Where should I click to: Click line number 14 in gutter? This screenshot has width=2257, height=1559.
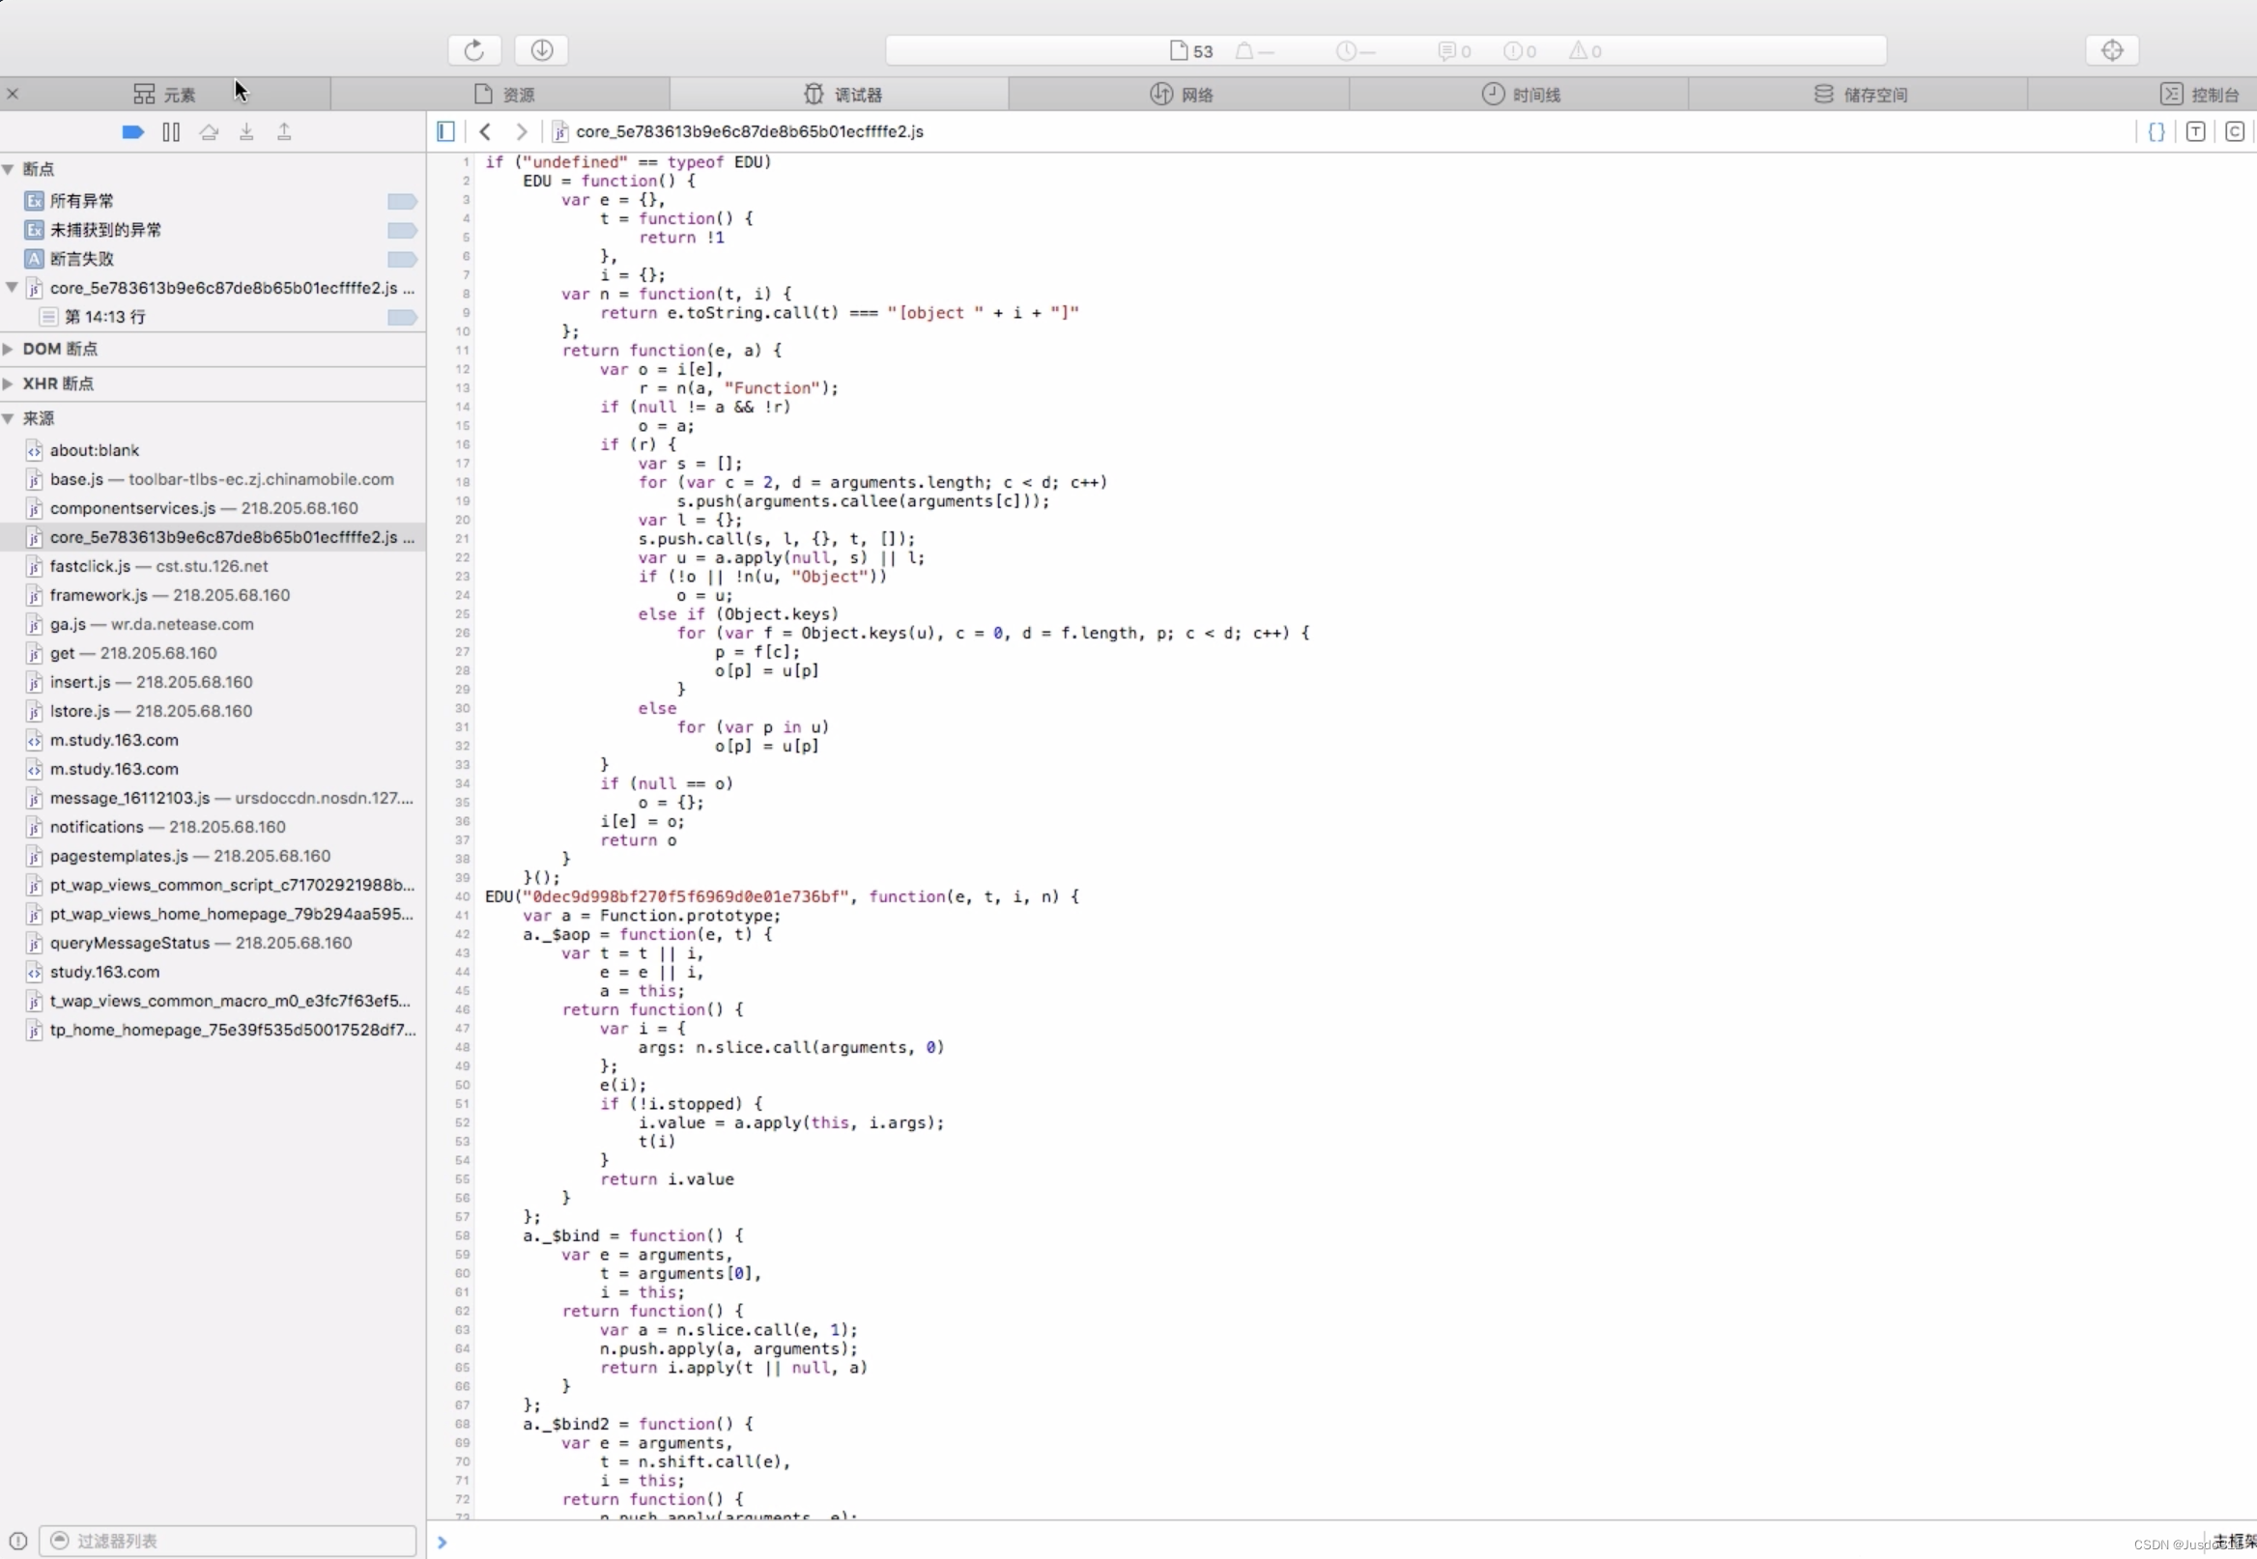(x=462, y=408)
